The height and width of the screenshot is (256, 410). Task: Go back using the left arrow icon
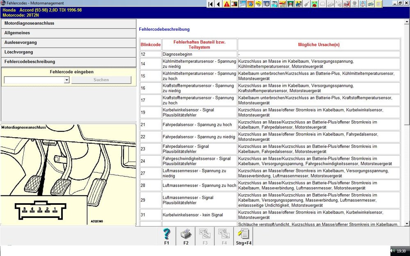[x=218, y=4]
